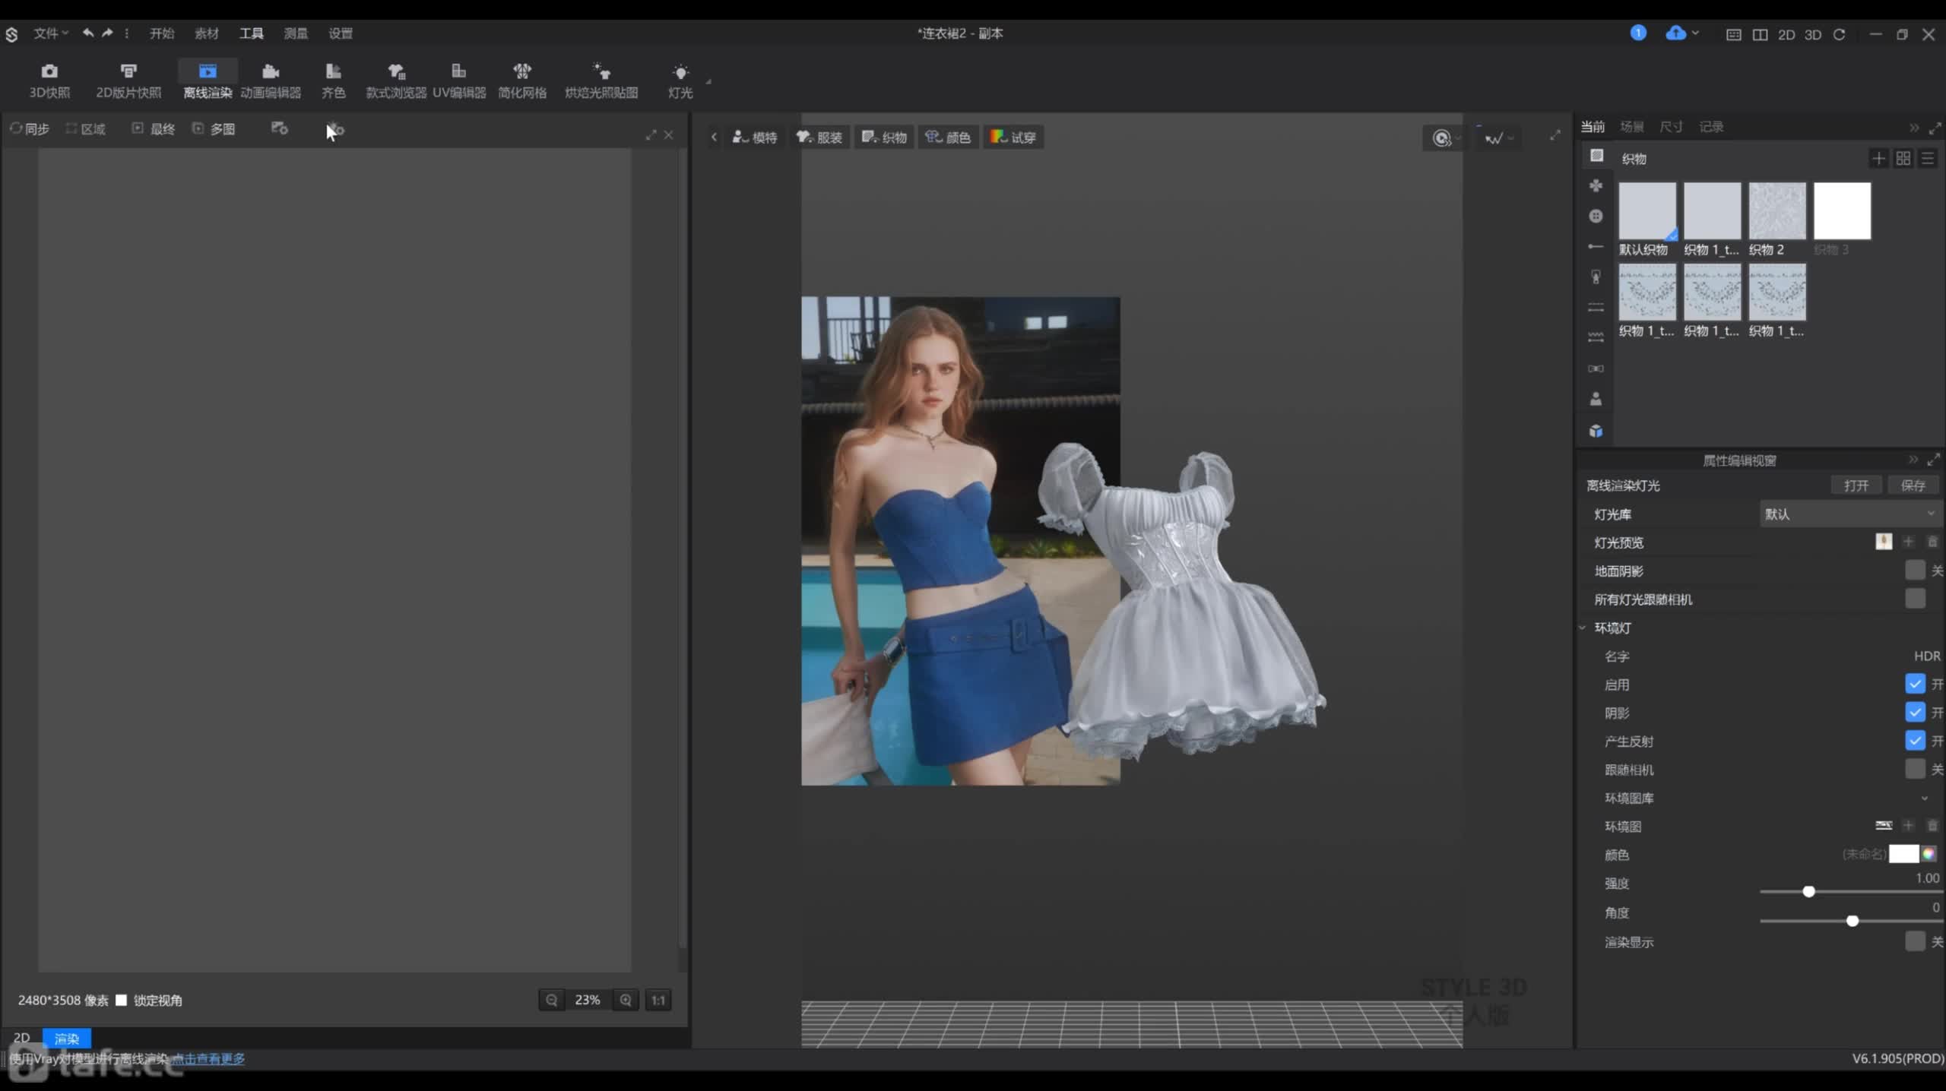1946x1091 pixels.
Task: Add a new fabric with plus icon
Action: coord(1878,158)
